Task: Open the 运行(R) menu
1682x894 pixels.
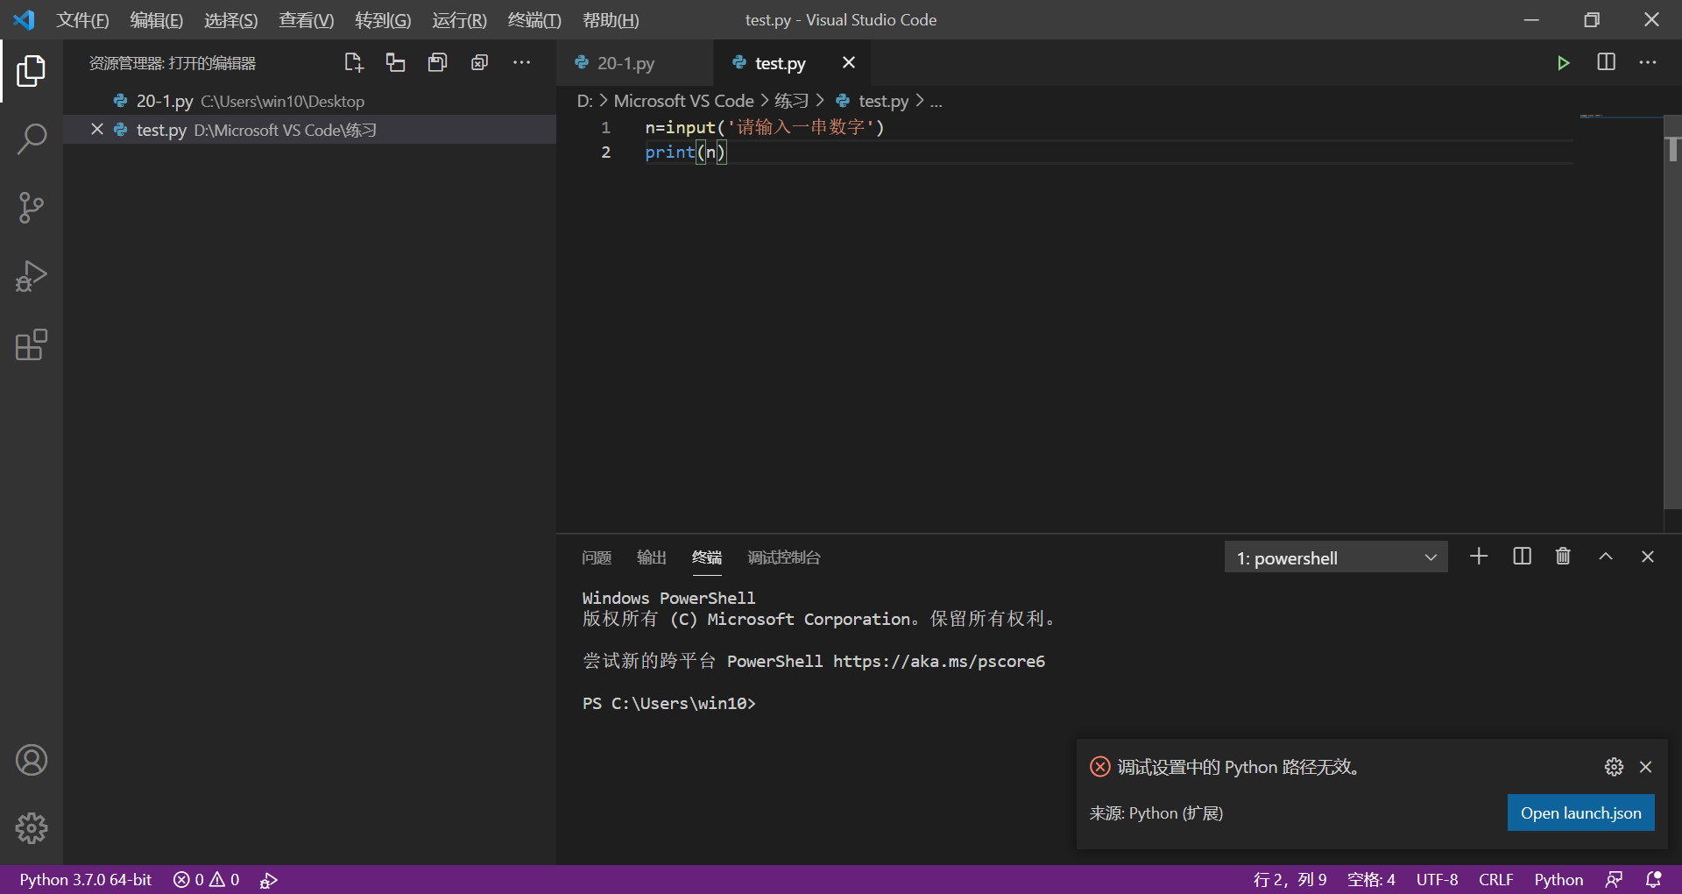Action: click(x=459, y=19)
